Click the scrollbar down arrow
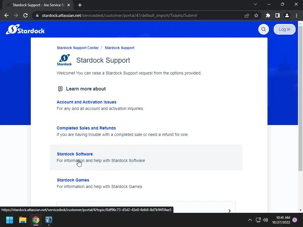The width and height of the screenshot is (303, 227). pos(300,210)
